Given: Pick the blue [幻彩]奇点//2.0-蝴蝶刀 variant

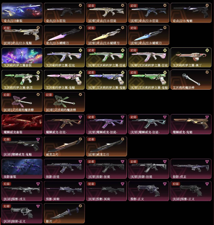Looking at the screenshot, I should tap(149, 35).
